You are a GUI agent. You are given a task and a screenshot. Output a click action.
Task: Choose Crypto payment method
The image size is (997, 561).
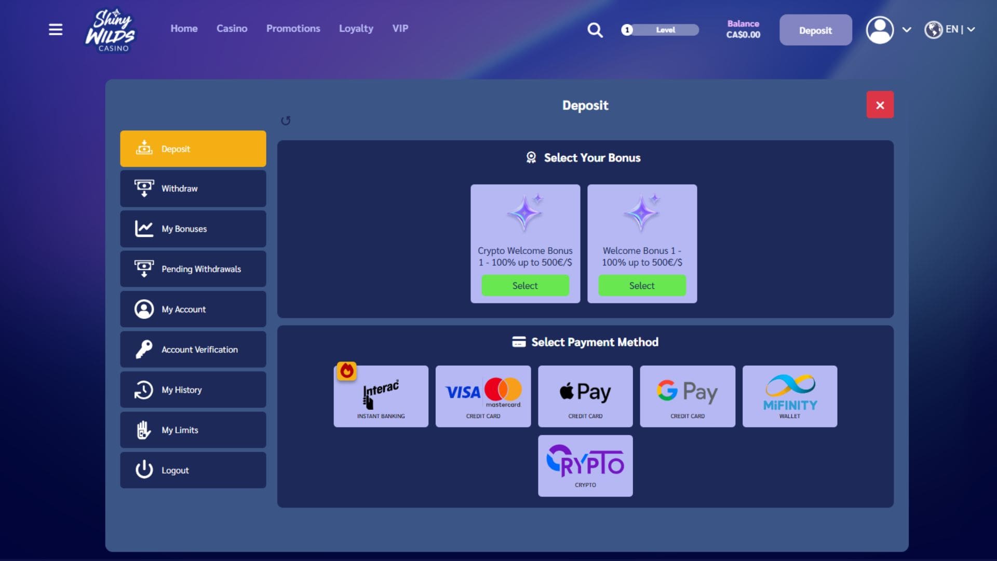click(585, 466)
